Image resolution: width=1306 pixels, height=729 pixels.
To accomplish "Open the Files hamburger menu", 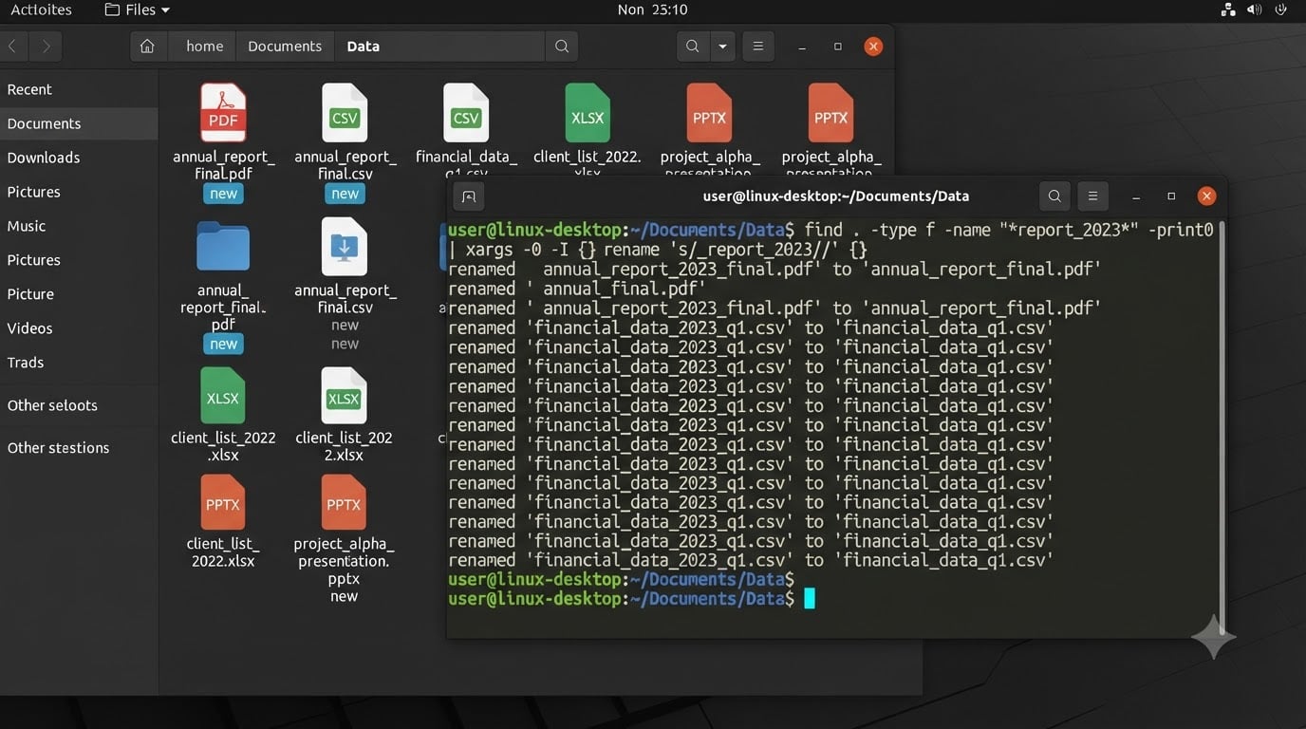I will [x=757, y=46].
